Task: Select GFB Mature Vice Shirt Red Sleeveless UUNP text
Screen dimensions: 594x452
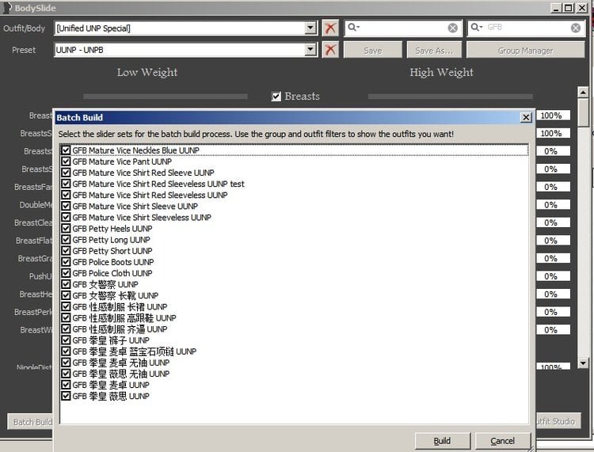Action: click(x=150, y=196)
